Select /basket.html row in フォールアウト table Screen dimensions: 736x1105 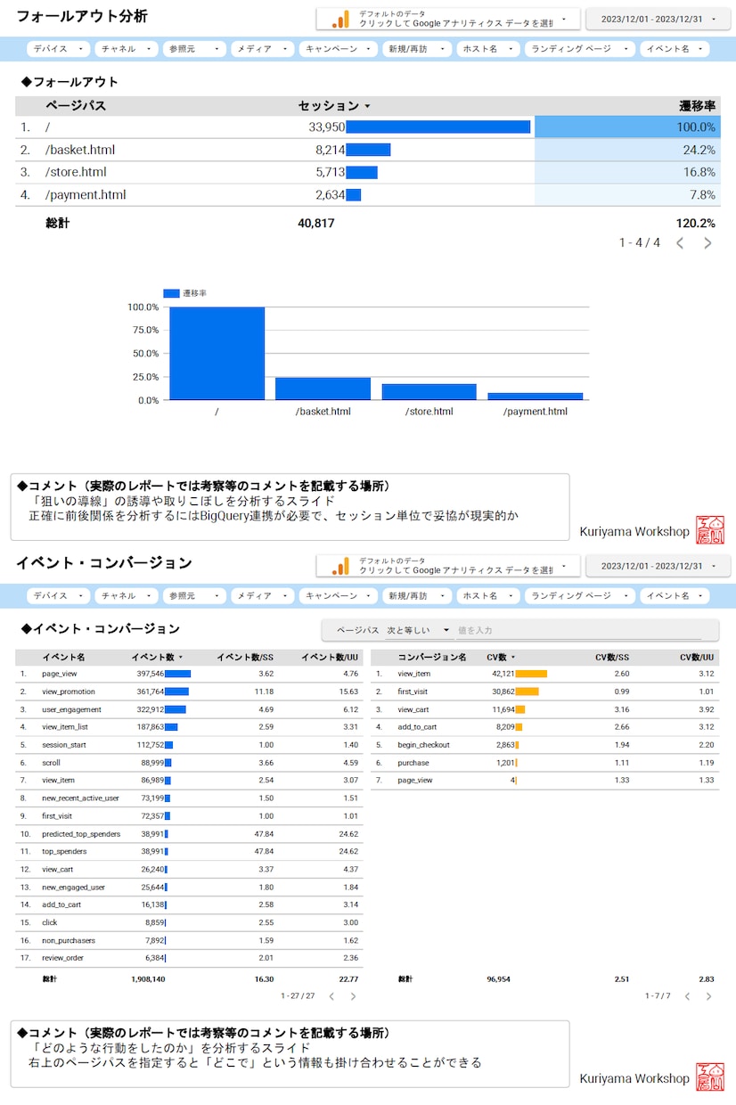tap(368, 150)
